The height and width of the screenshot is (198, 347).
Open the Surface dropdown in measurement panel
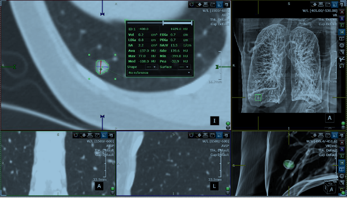coord(184,67)
